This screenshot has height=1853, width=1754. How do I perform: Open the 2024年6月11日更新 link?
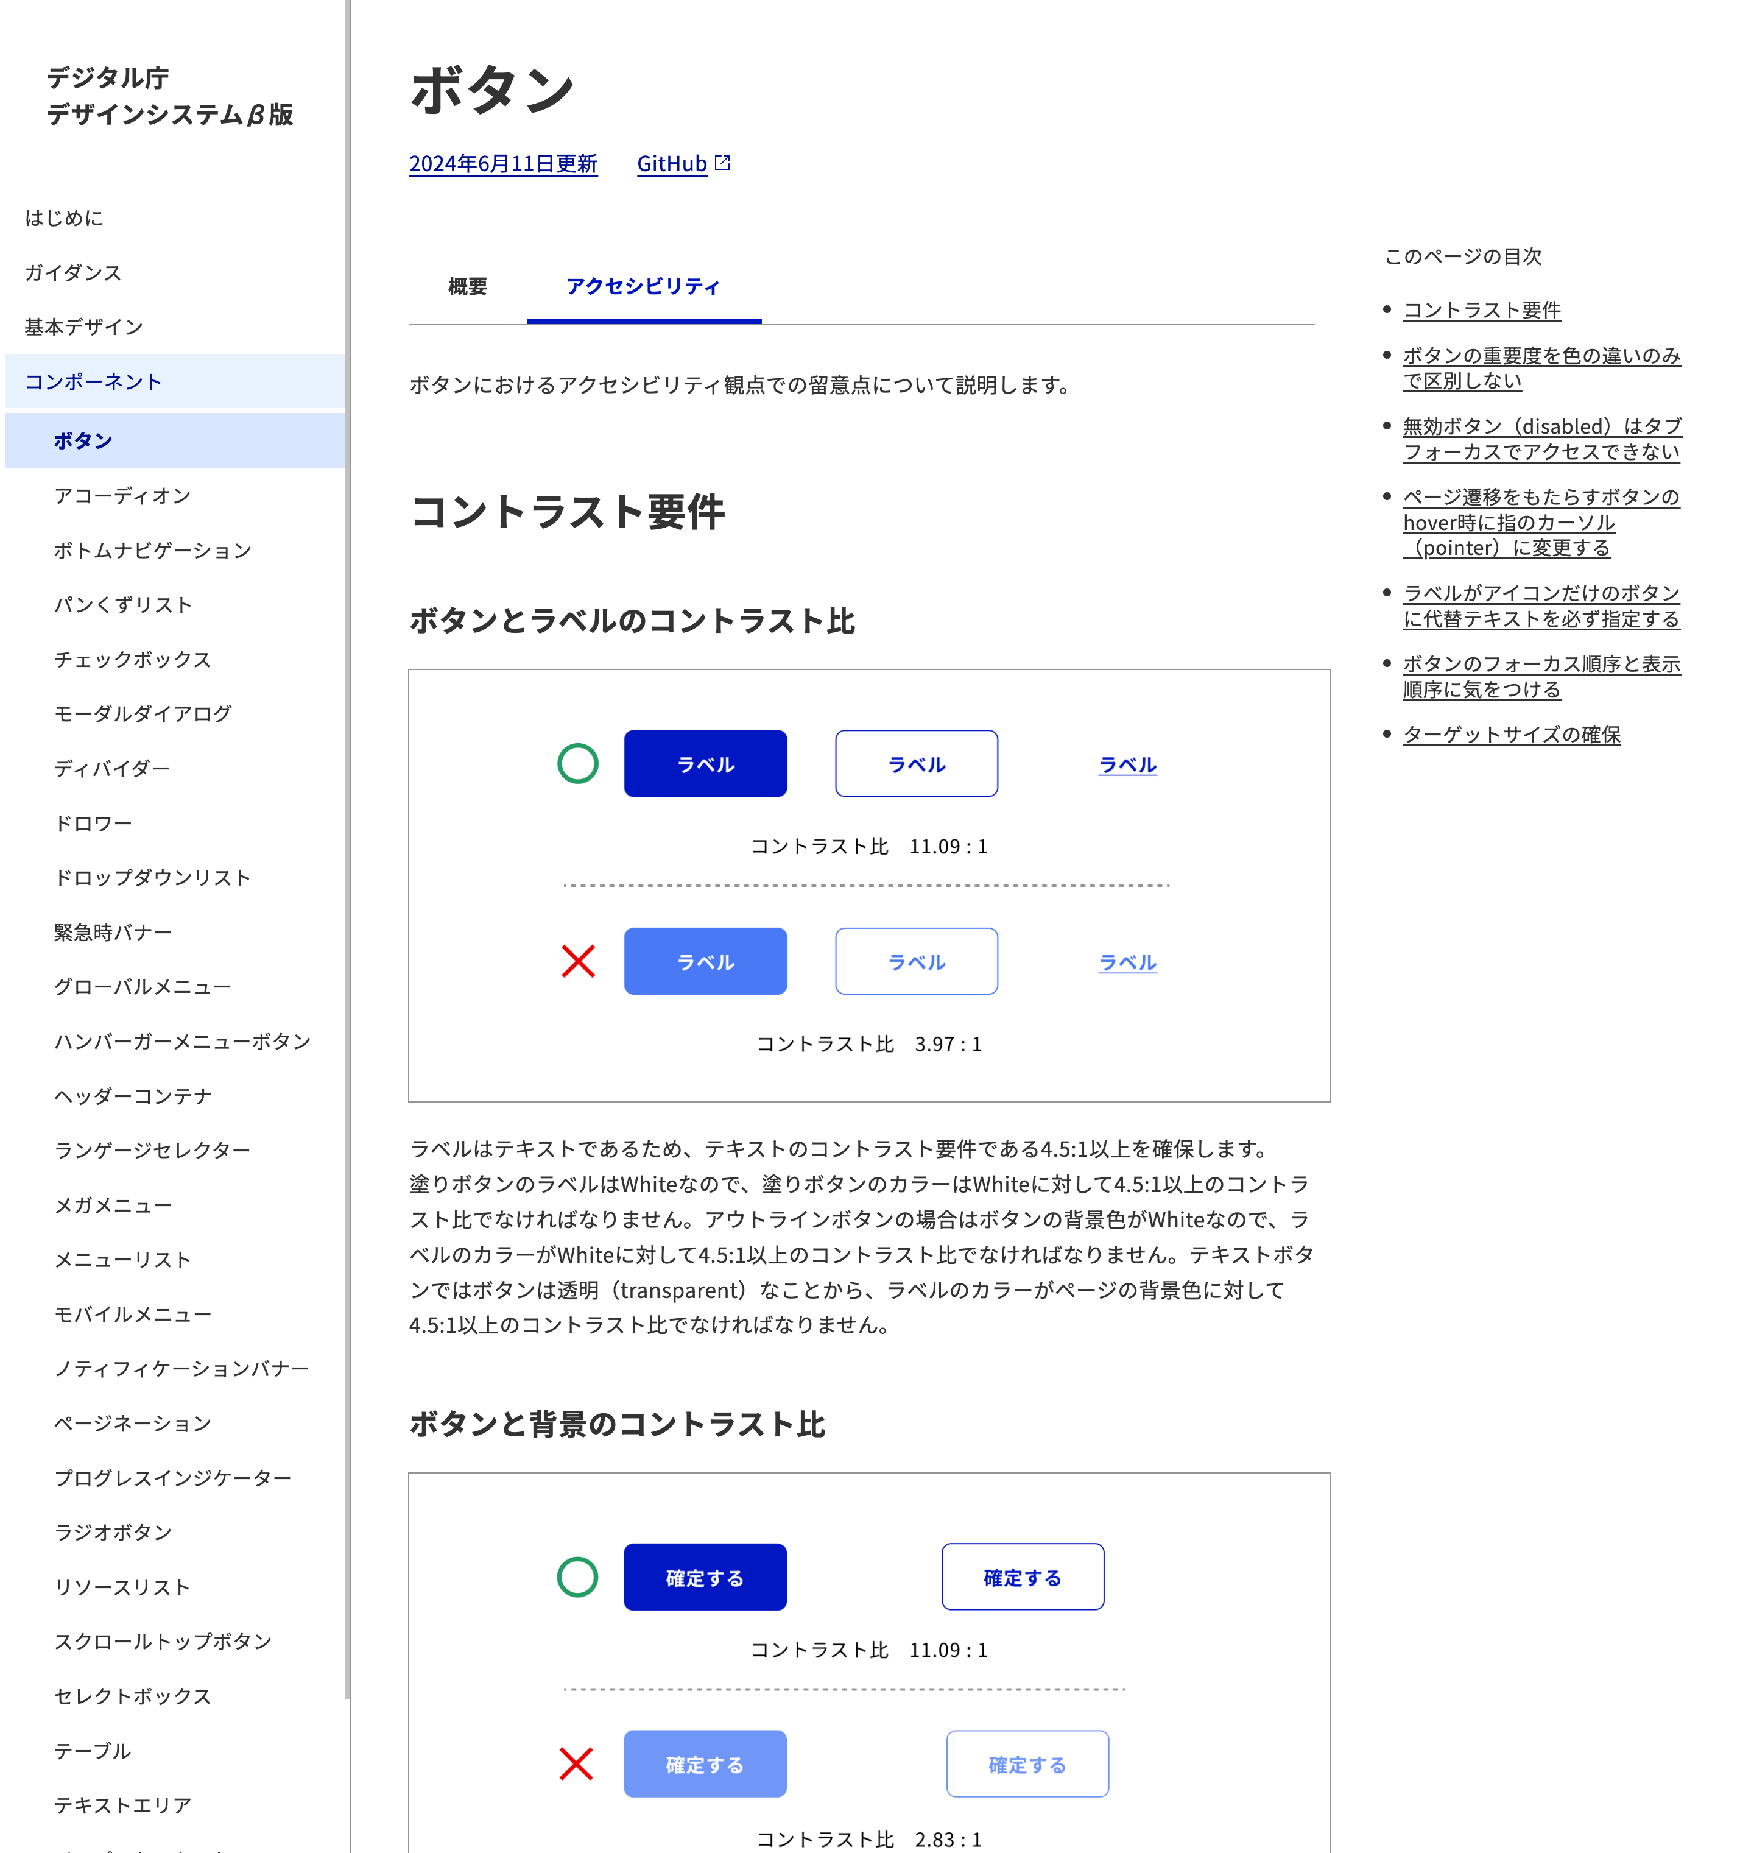[x=503, y=164]
